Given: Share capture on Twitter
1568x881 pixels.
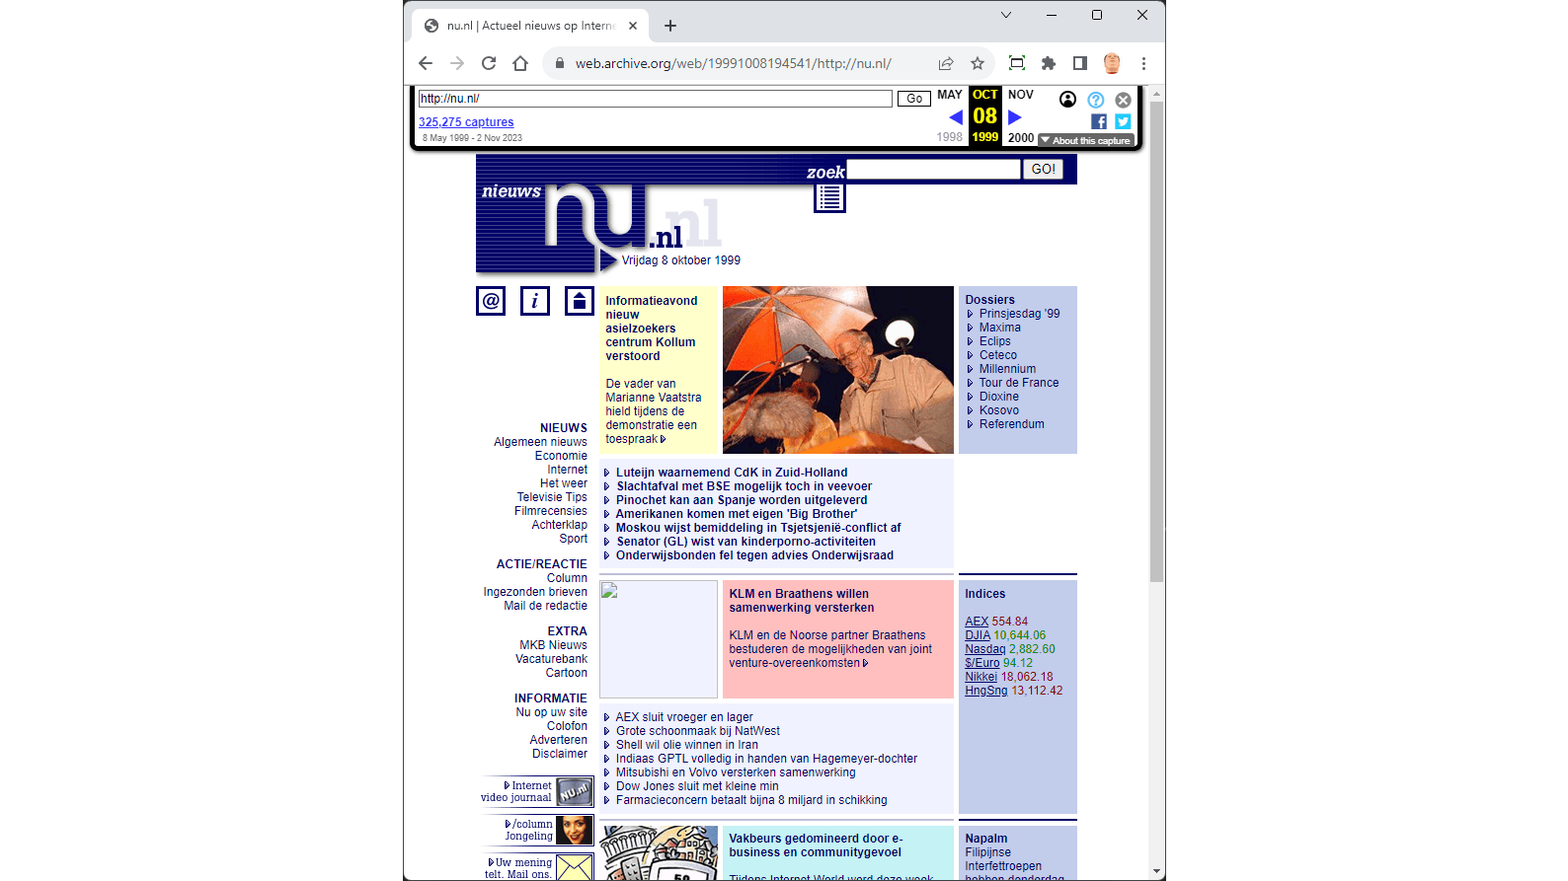Looking at the screenshot, I should click(1123, 121).
